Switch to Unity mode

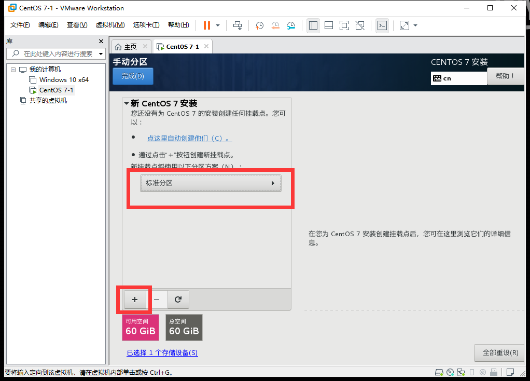tap(360, 25)
